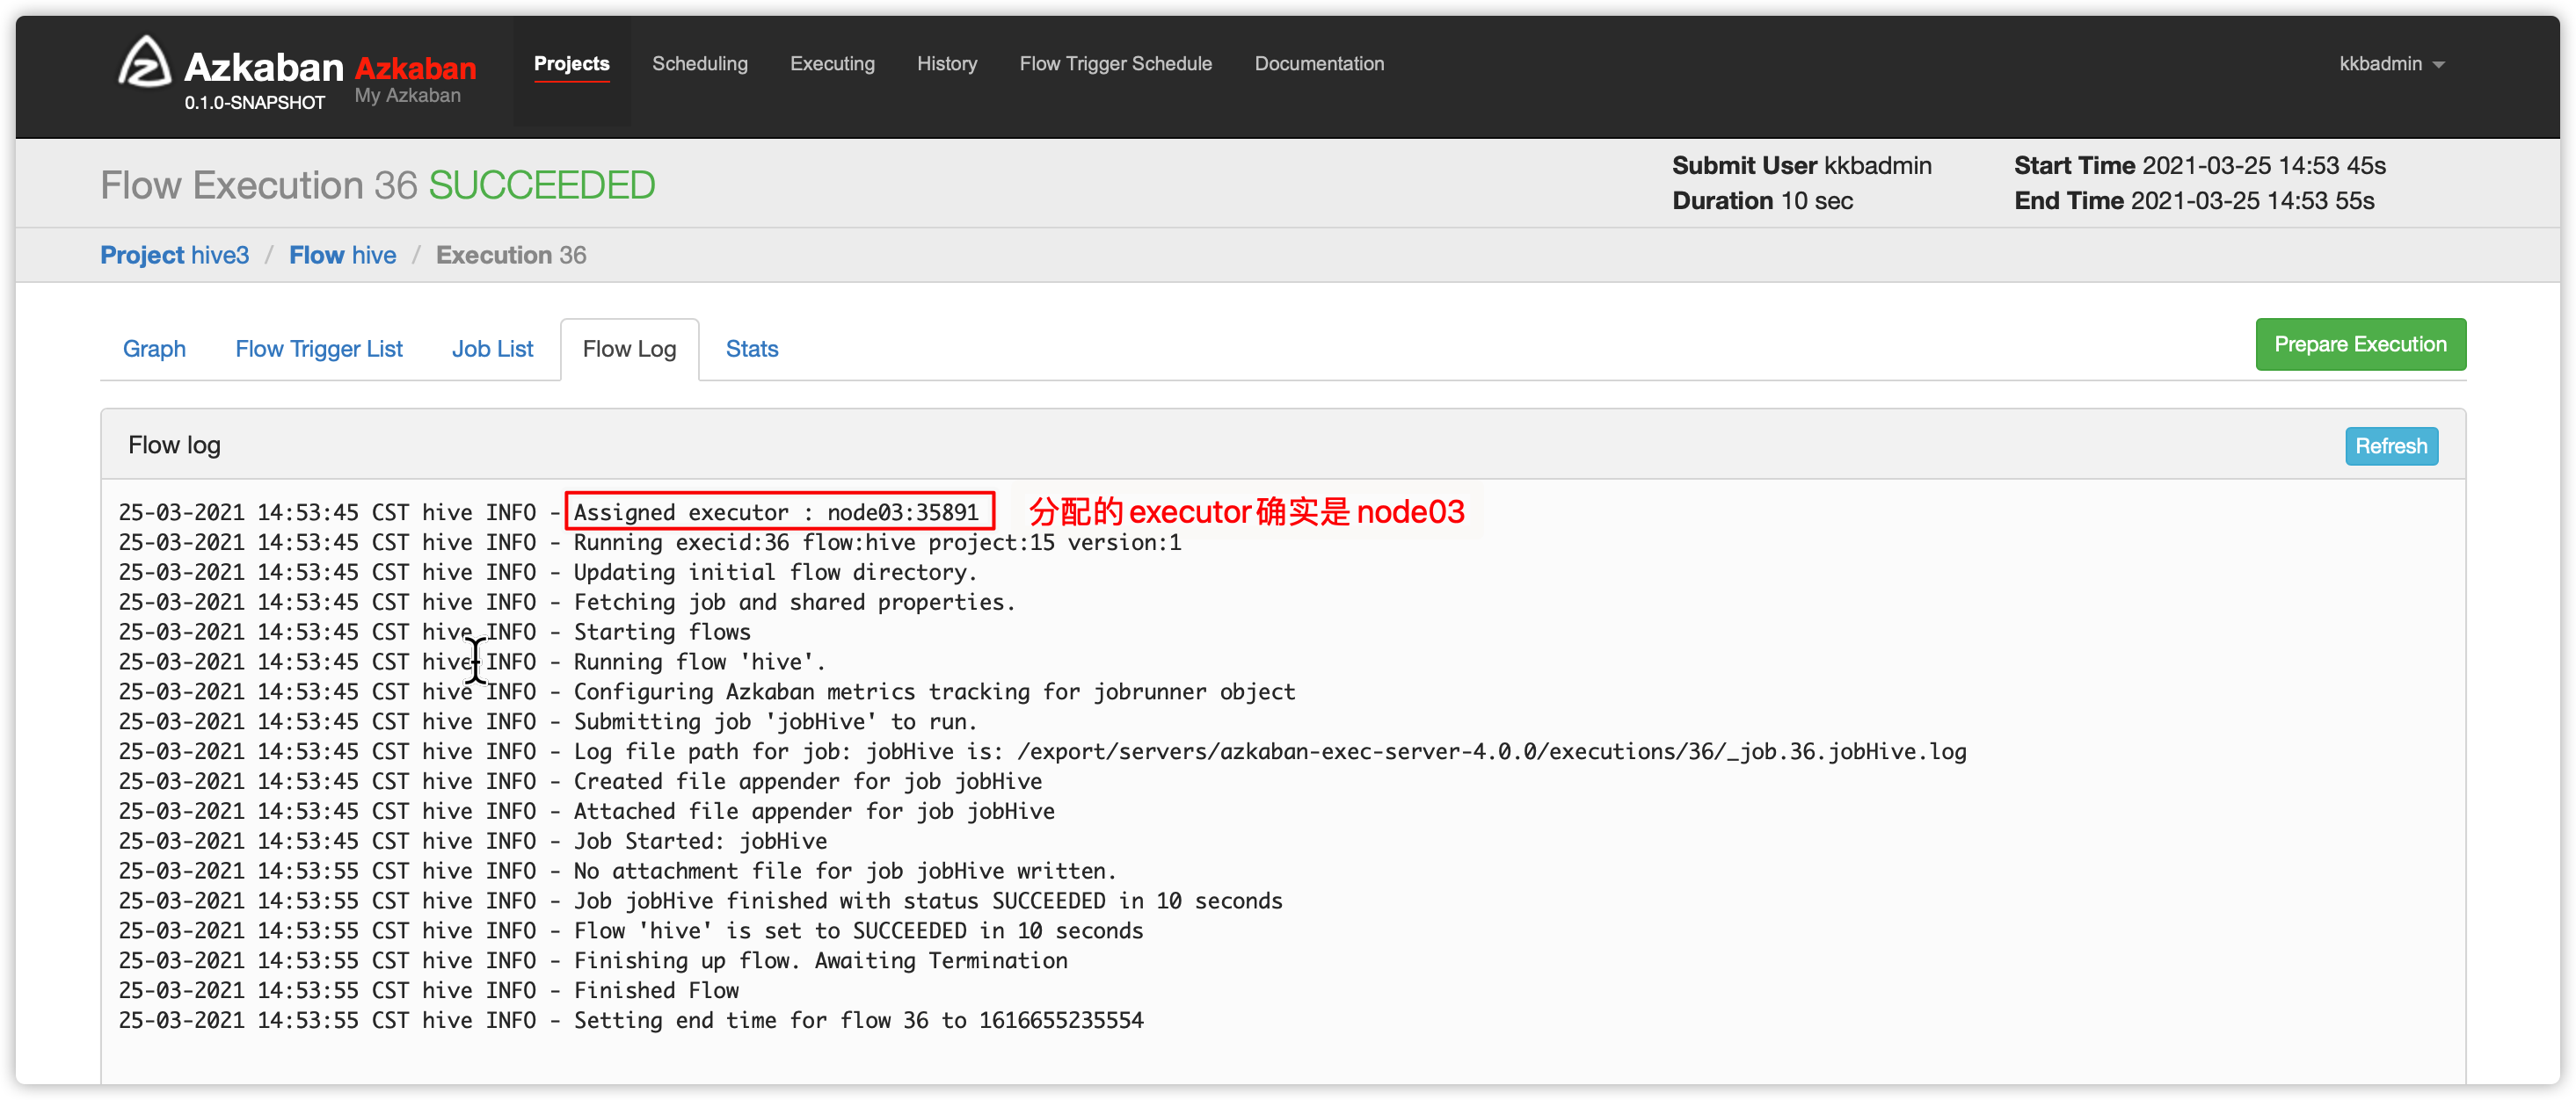Click the Submit User kkbadmin text

click(1802, 166)
